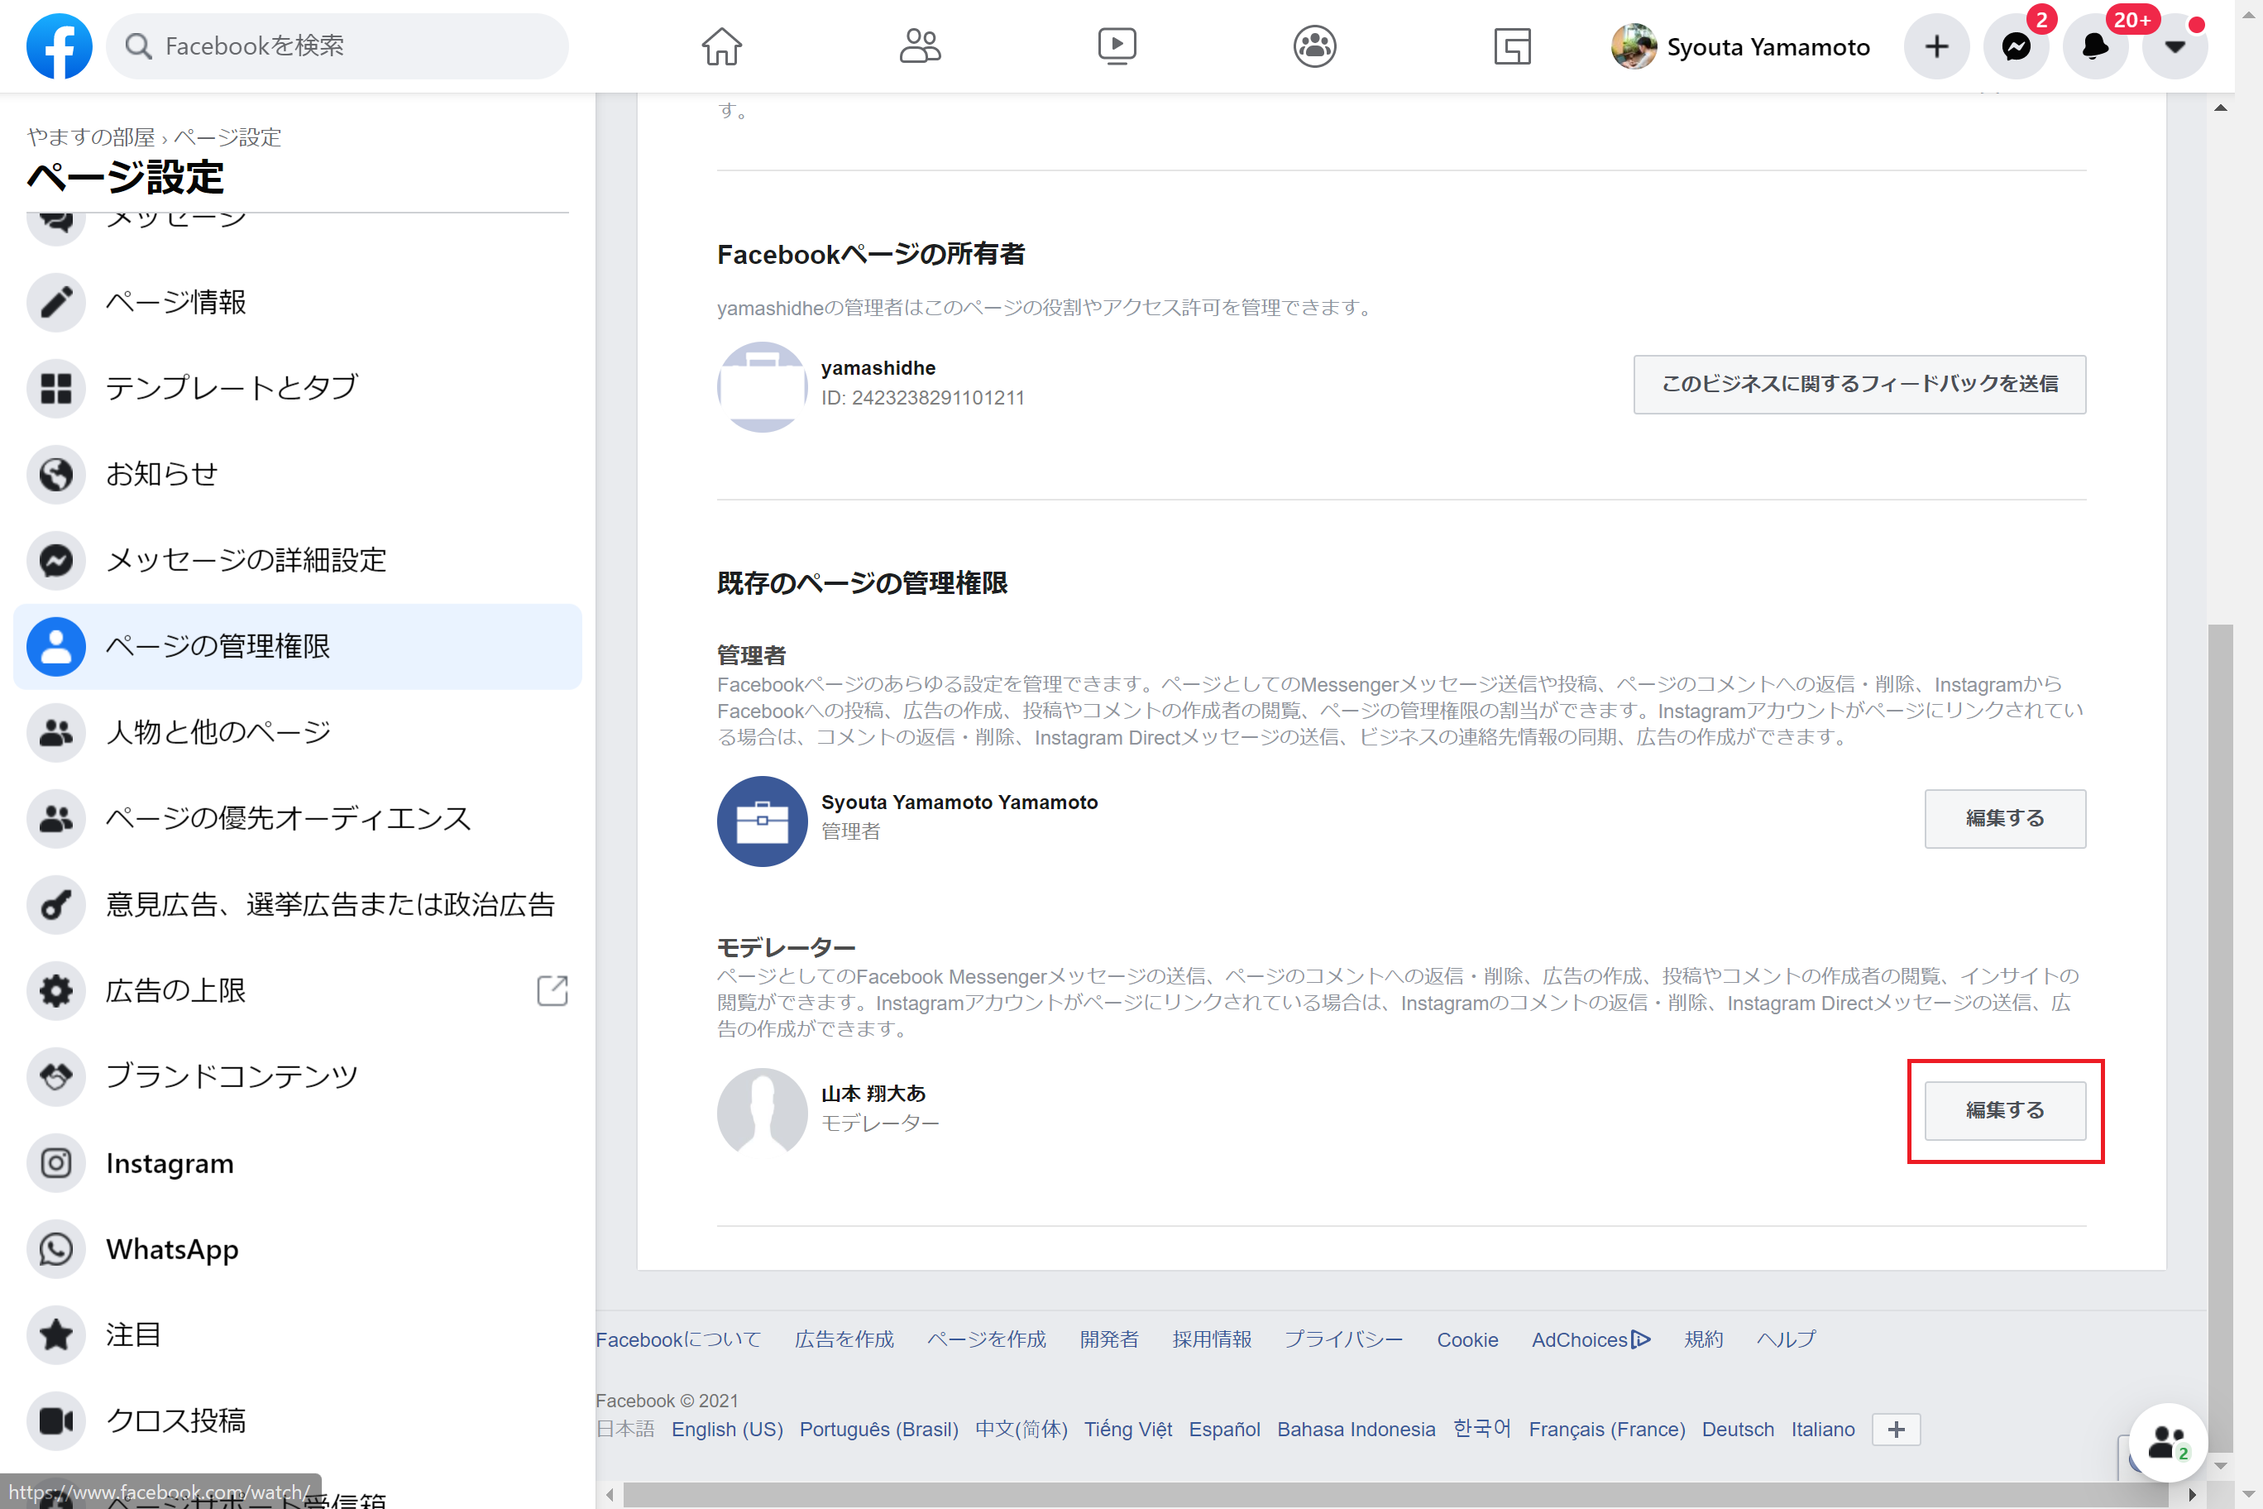The image size is (2263, 1509).
Task: Expand the account dropdown arrow
Action: tap(2174, 46)
